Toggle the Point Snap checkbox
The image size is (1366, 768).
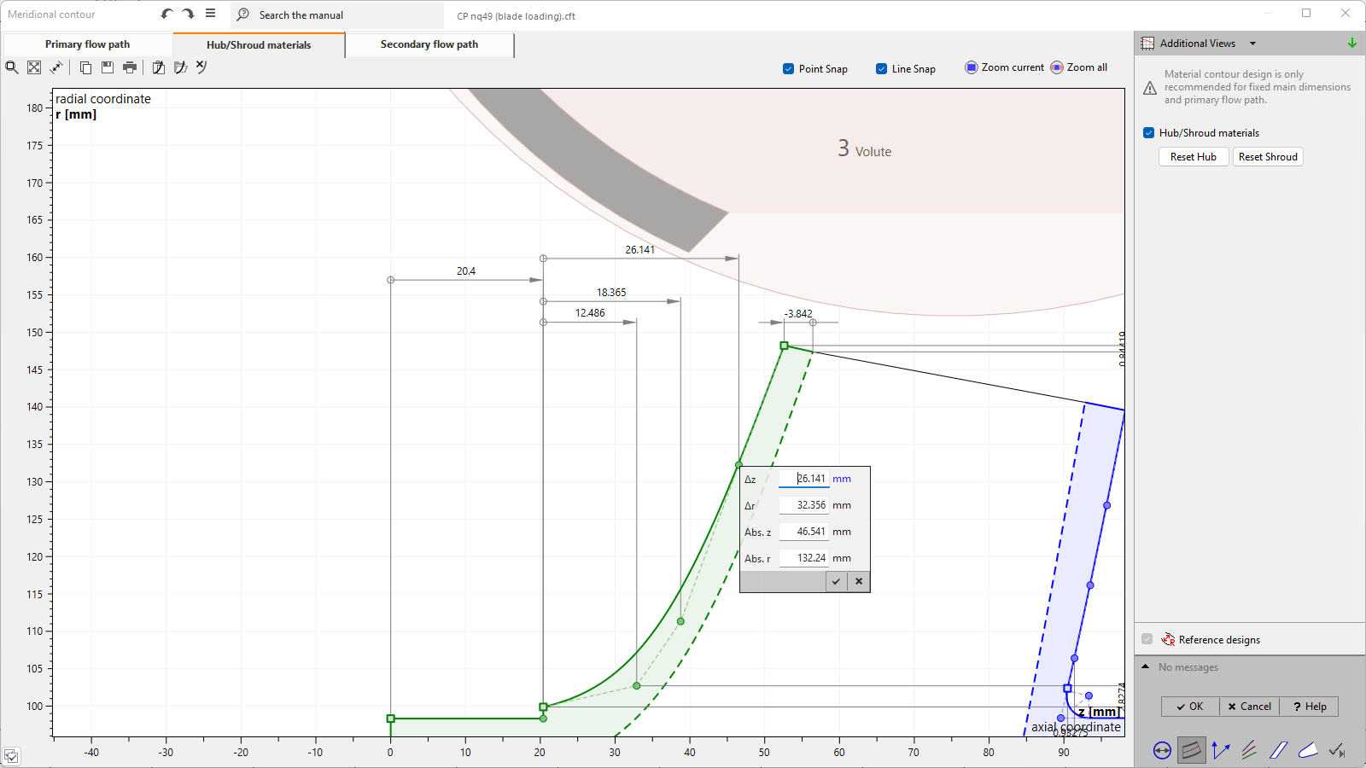point(788,69)
